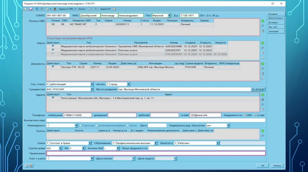Viewport: 308px width, 172px height.
Task: Add a benefit using Льготы green plus
Action: pyautogui.click(x=263, y=131)
